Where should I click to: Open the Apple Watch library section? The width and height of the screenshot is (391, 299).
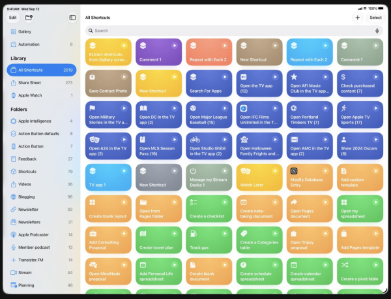(x=42, y=95)
